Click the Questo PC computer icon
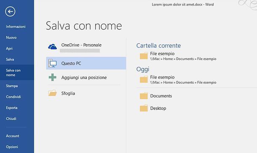Image resolution: width=257 pixels, height=153 pixels. (52, 63)
